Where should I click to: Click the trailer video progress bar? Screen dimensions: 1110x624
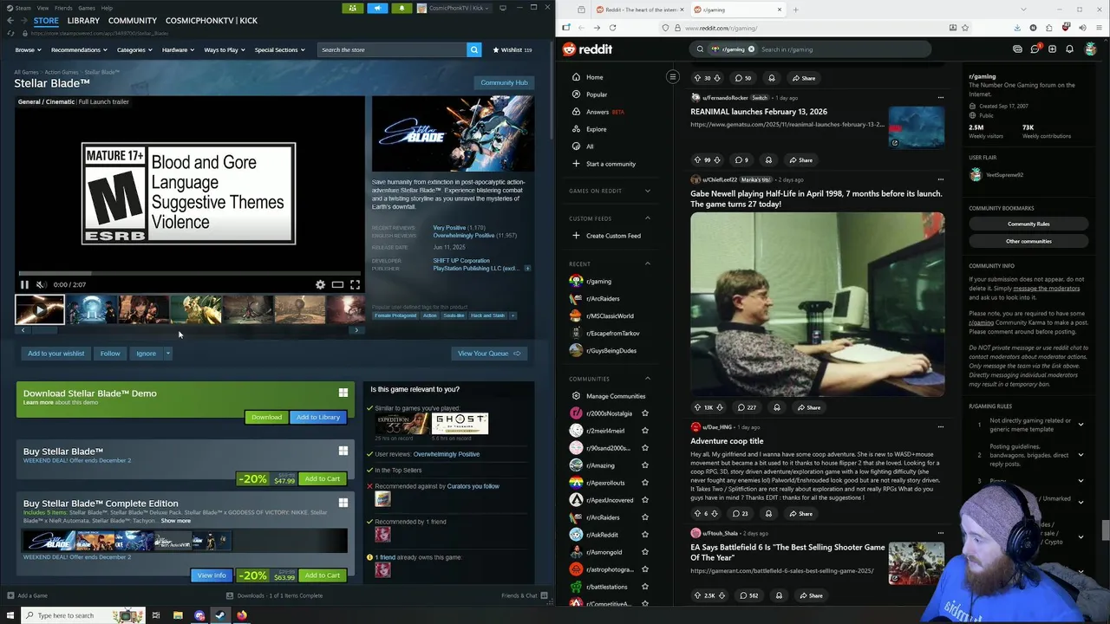point(189,273)
